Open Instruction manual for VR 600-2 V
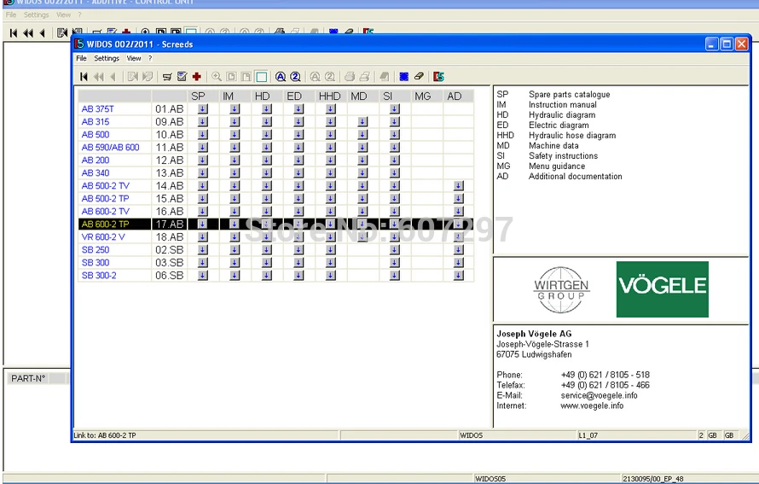 [235, 237]
